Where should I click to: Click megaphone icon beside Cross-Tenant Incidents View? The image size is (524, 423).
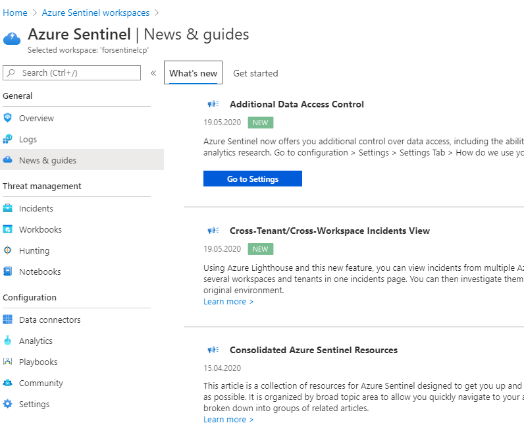coord(213,231)
